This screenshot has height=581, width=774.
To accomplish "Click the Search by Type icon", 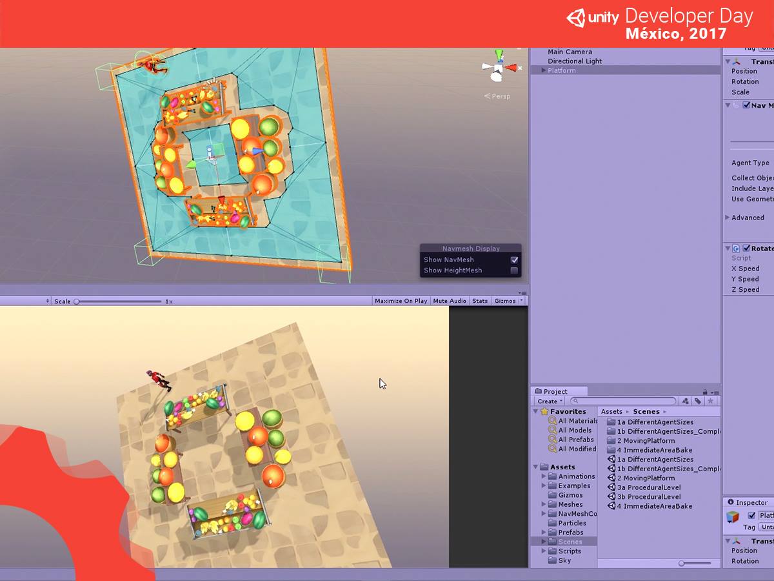I will click(686, 402).
